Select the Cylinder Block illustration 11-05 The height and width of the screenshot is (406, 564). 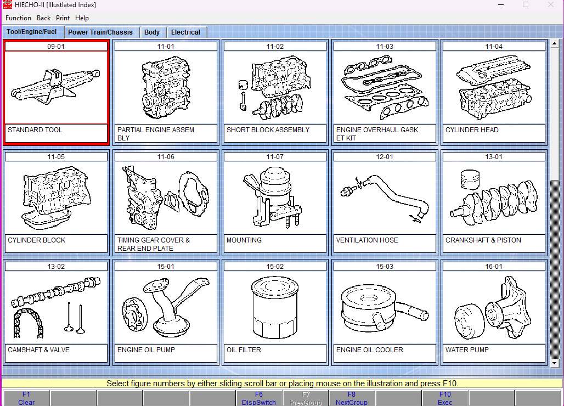coord(56,198)
